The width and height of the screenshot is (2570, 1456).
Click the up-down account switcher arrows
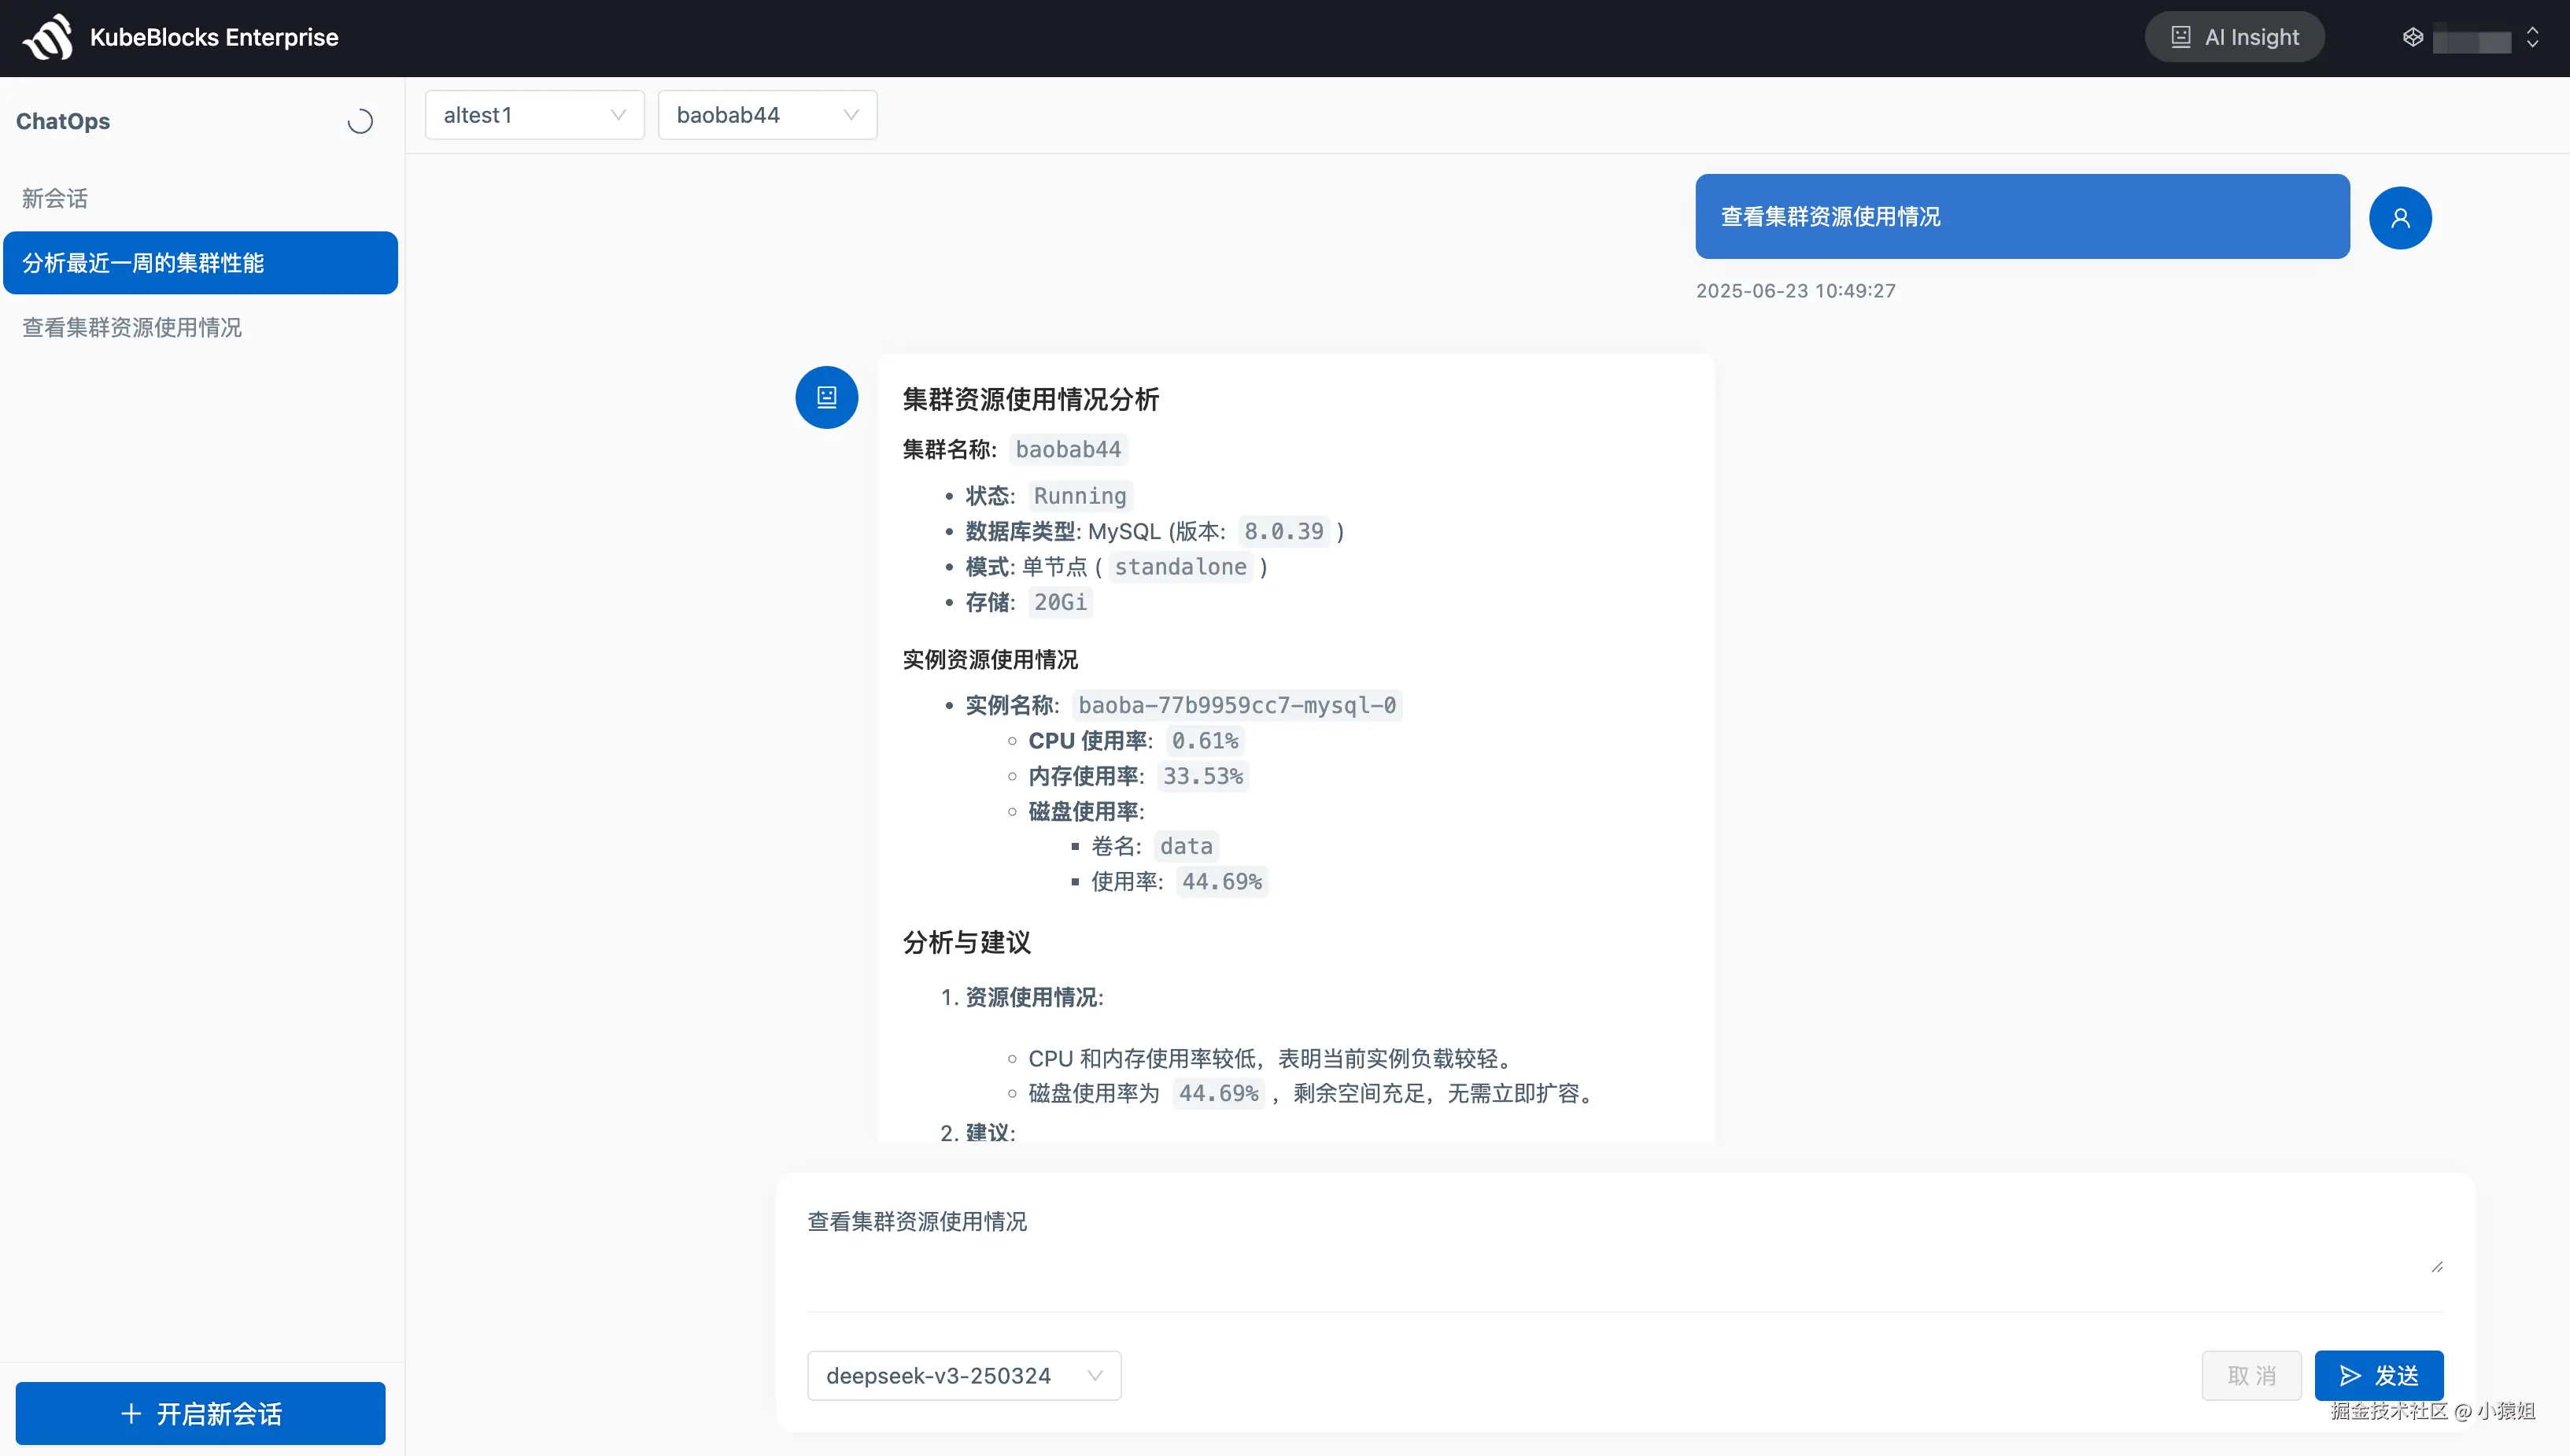(2532, 38)
